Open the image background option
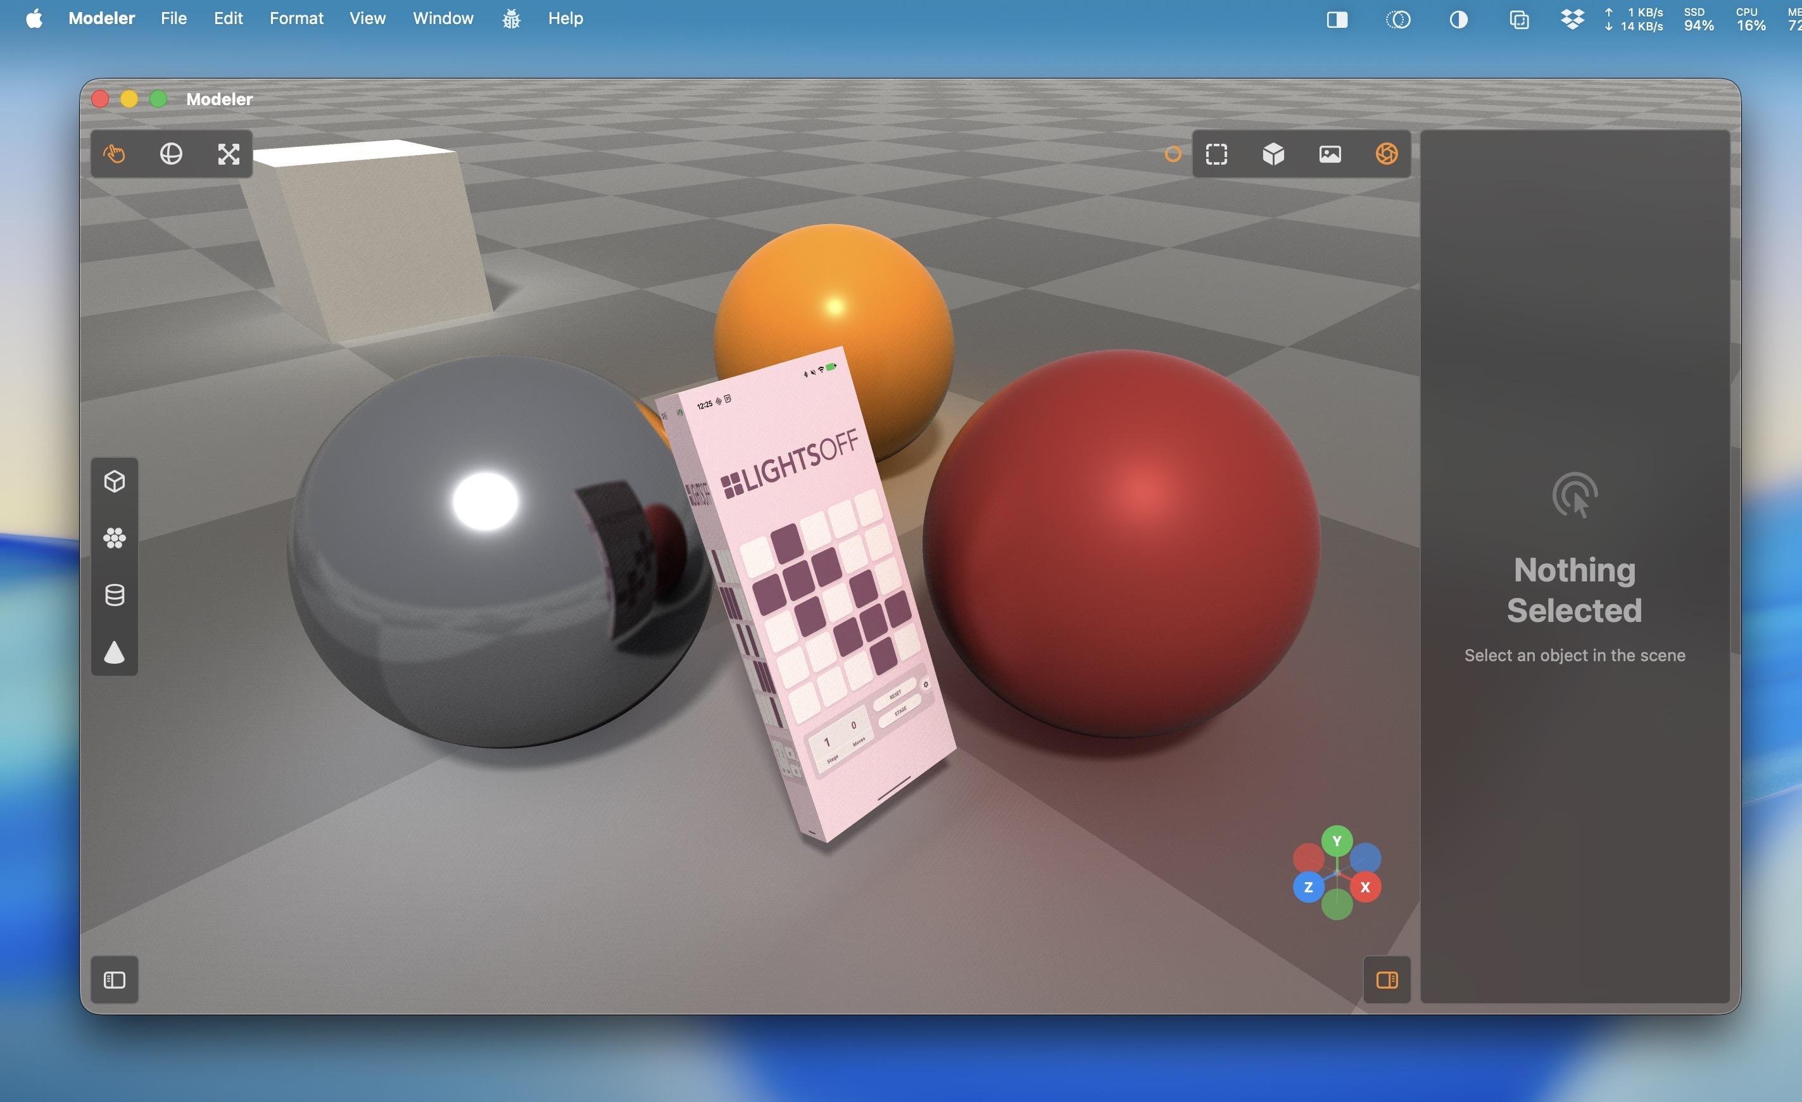 pyautogui.click(x=1330, y=154)
